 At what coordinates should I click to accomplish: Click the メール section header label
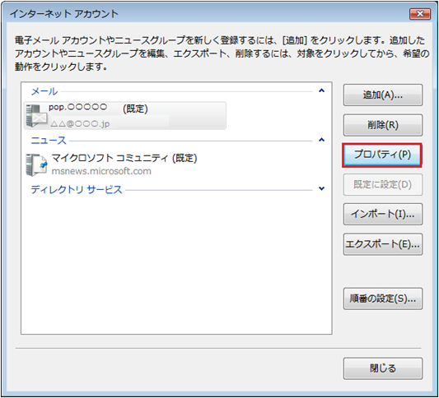(x=44, y=91)
